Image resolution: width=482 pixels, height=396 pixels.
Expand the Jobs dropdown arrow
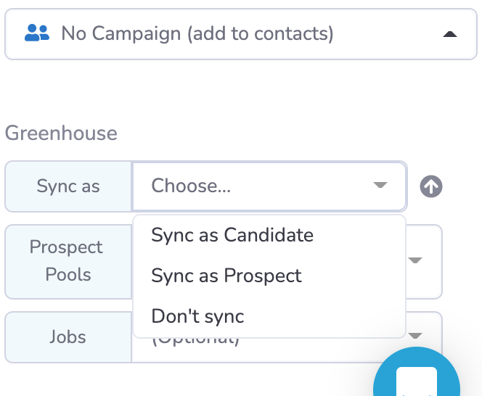415,336
